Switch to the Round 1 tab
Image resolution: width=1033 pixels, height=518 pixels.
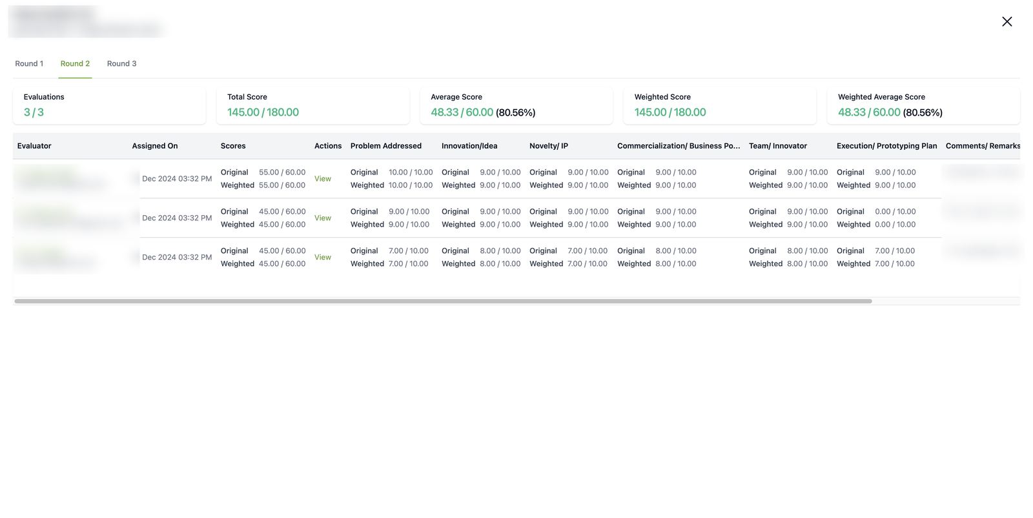(29, 63)
